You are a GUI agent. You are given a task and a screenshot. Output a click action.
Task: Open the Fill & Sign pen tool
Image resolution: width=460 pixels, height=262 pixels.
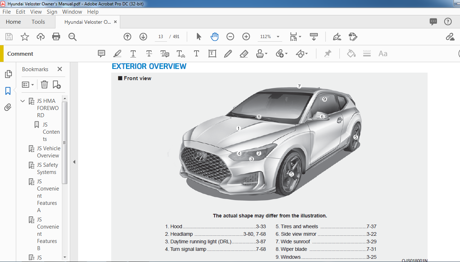point(337,37)
